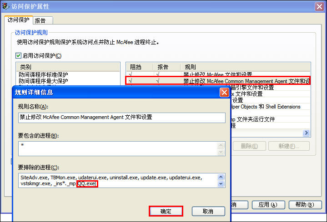The height and width of the screenshot is (222, 327).
Task: Toggle 报告 checkmark for Common Management Agent rule
Action: tap(158, 81)
